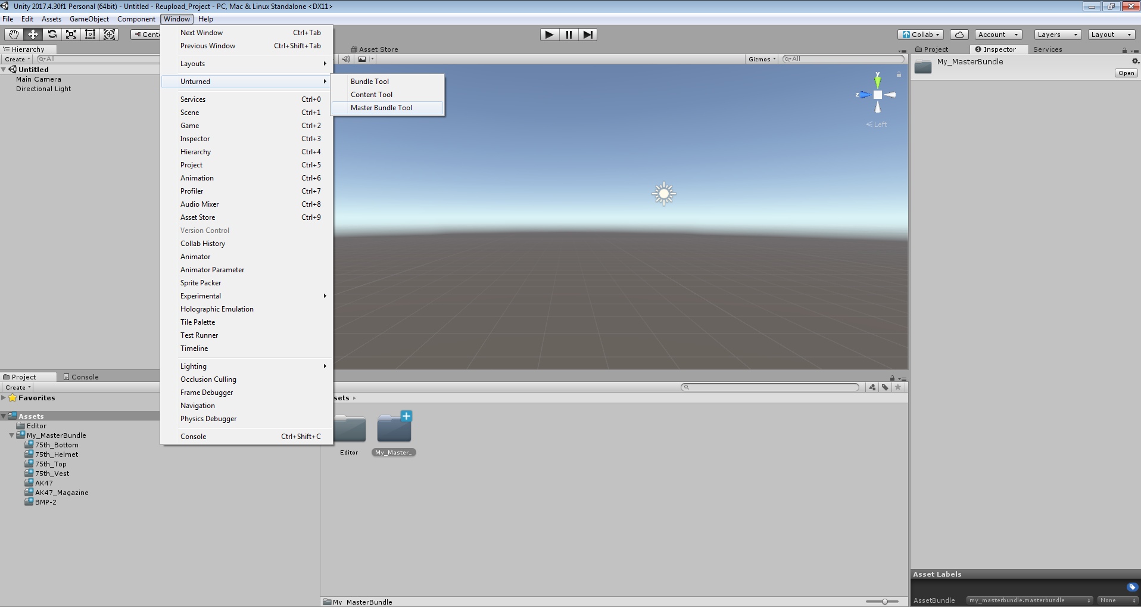Open the Inspector gear settings menu

click(1135, 61)
